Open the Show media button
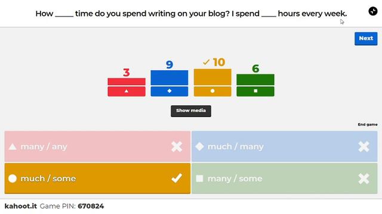 191,111
